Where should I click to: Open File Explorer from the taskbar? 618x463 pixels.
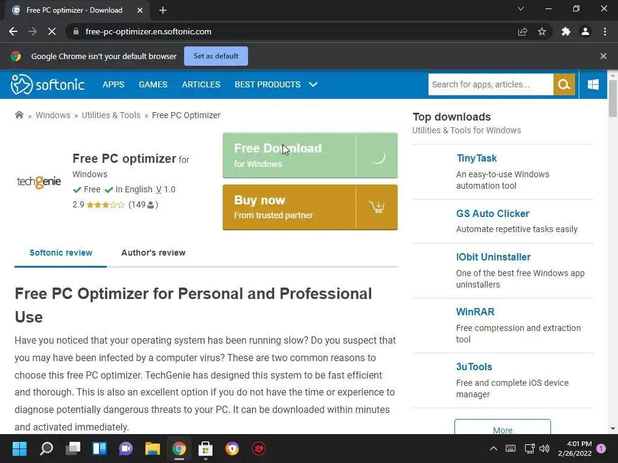pos(153,449)
